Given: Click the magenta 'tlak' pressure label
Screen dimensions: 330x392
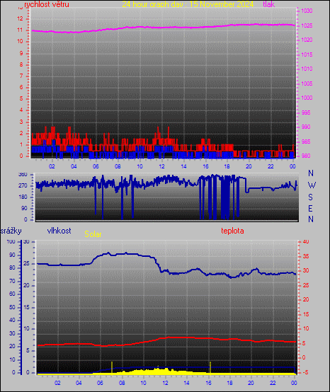Looking at the screenshot, I should 268,4.
